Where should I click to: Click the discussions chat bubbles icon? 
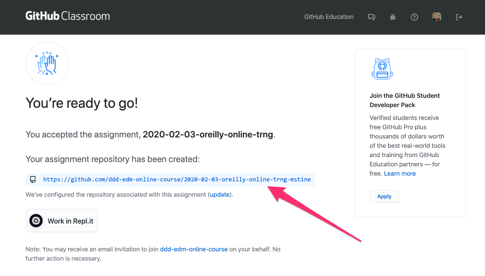point(372,17)
